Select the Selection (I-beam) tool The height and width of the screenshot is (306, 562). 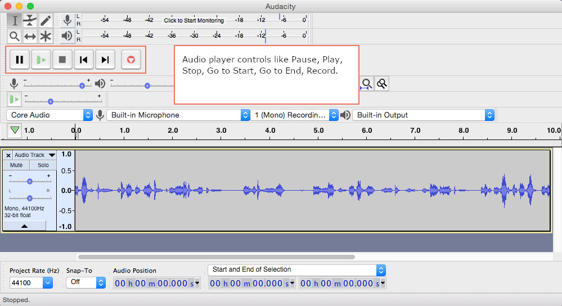click(15, 21)
